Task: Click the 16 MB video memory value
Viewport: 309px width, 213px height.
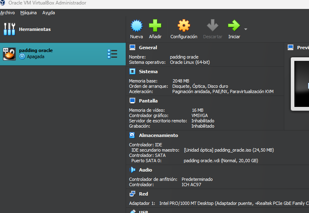Action: [x=197, y=110]
